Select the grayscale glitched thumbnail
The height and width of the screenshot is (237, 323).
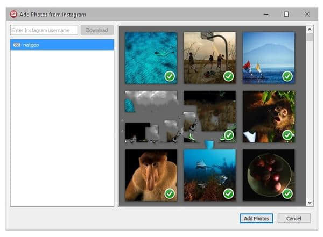(151, 116)
